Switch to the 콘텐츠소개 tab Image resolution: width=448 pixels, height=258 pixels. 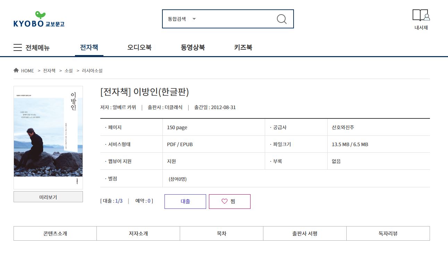[x=55, y=233]
